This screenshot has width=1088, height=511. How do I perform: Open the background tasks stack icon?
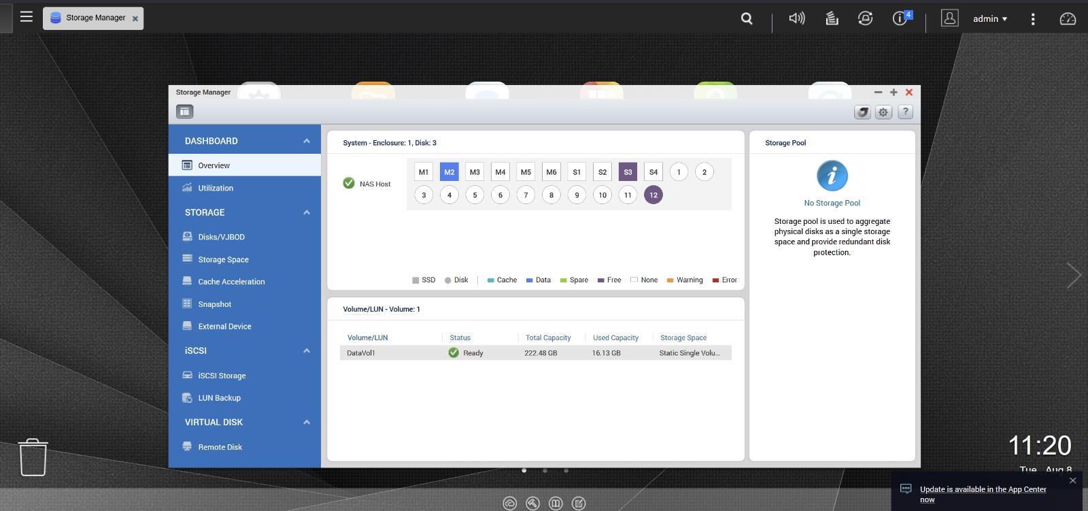pyautogui.click(x=832, y=18)
